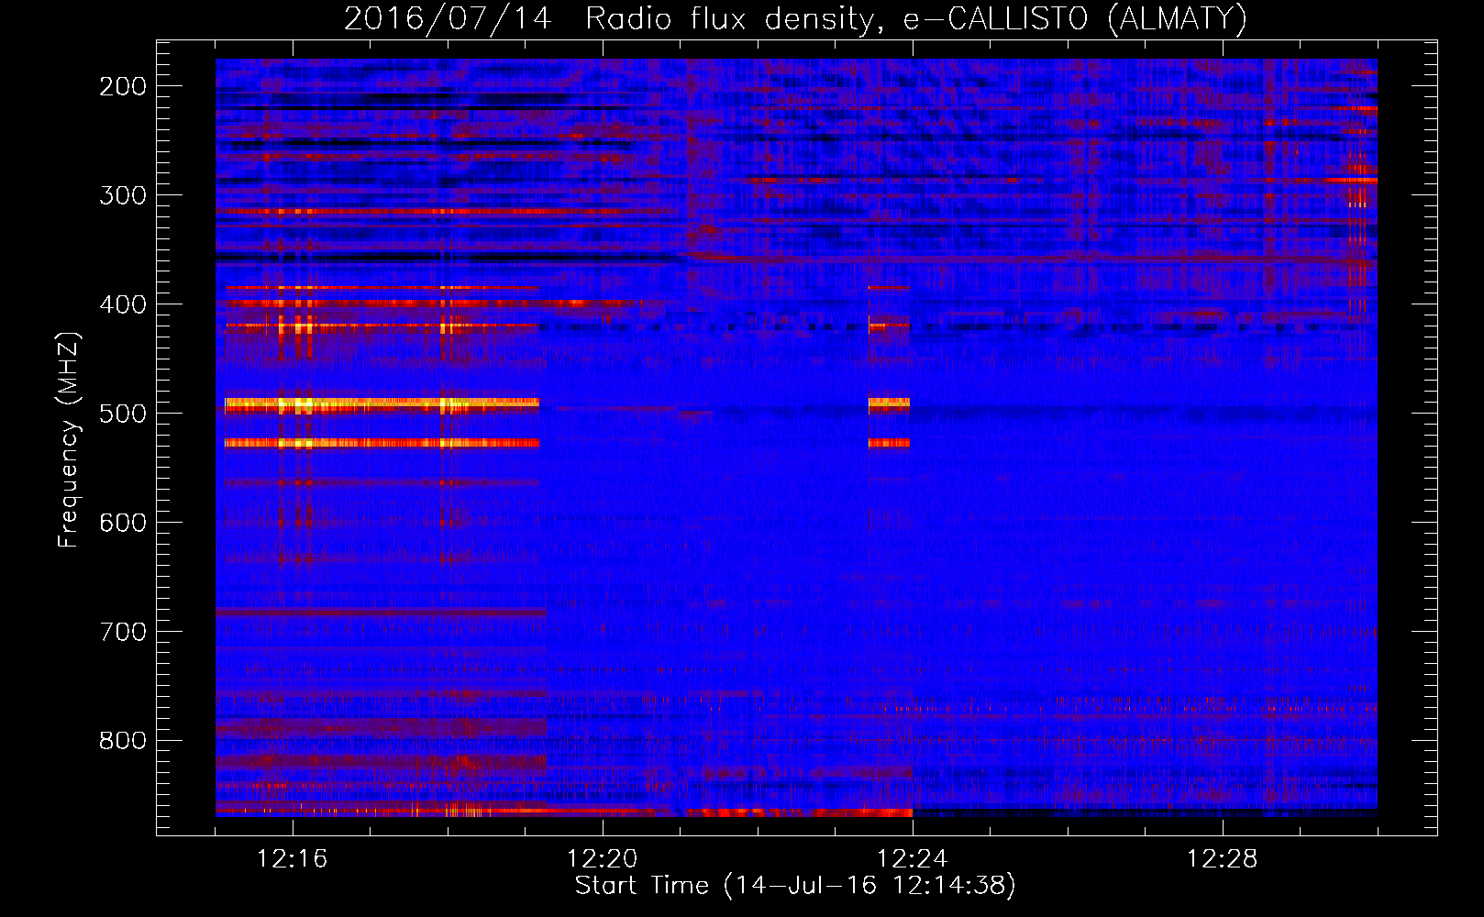The image size is (1484, 917).
Task: Click the 300 frequency tick label
Action: [x=122, y=195]
